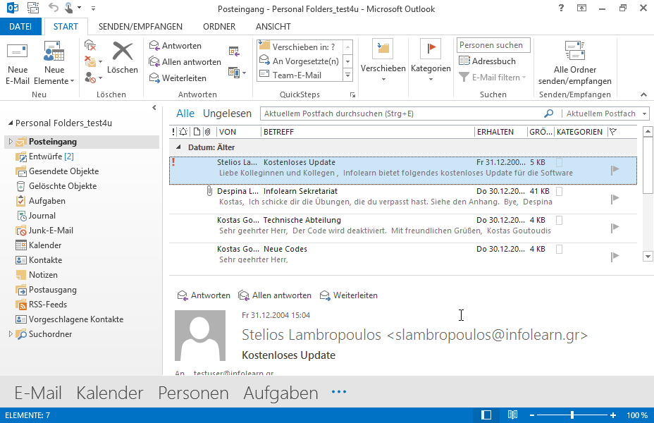Delete the message with Löschen
The image size is (654, 423).
122,58
